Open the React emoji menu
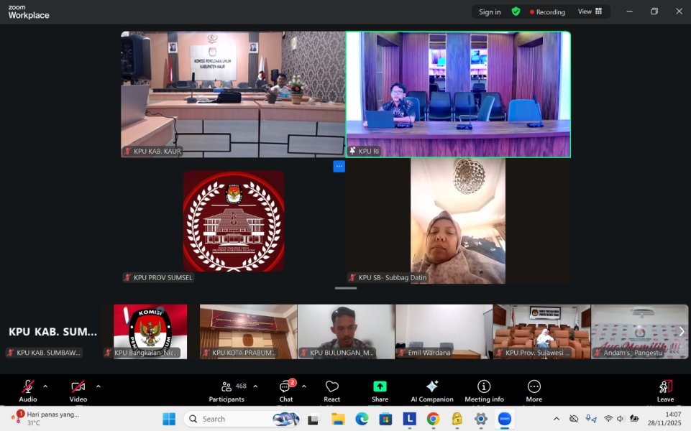Viewport: 691px width, 431px height. [x=331, y=390]
